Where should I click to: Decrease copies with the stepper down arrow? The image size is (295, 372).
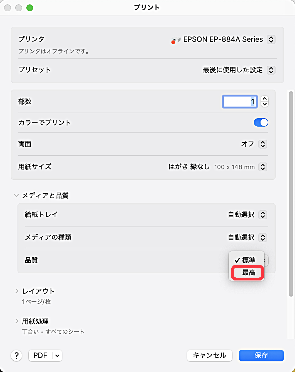[265, 104]
